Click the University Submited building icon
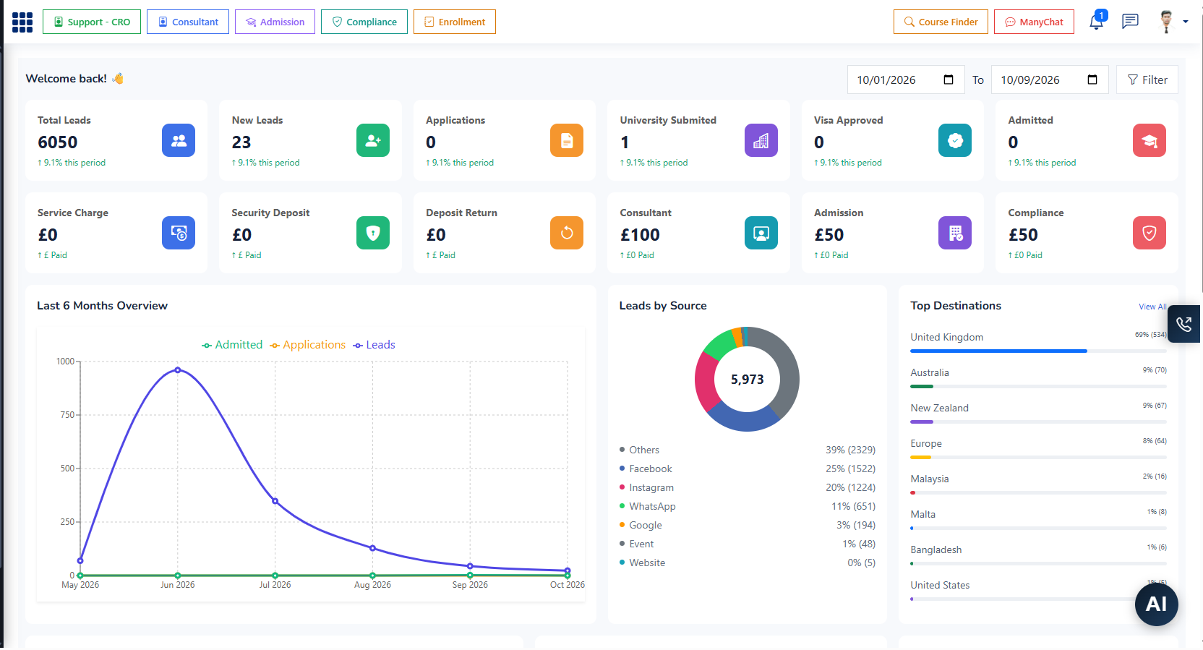The image size is (1203, 650). click(x=761, y=140)
